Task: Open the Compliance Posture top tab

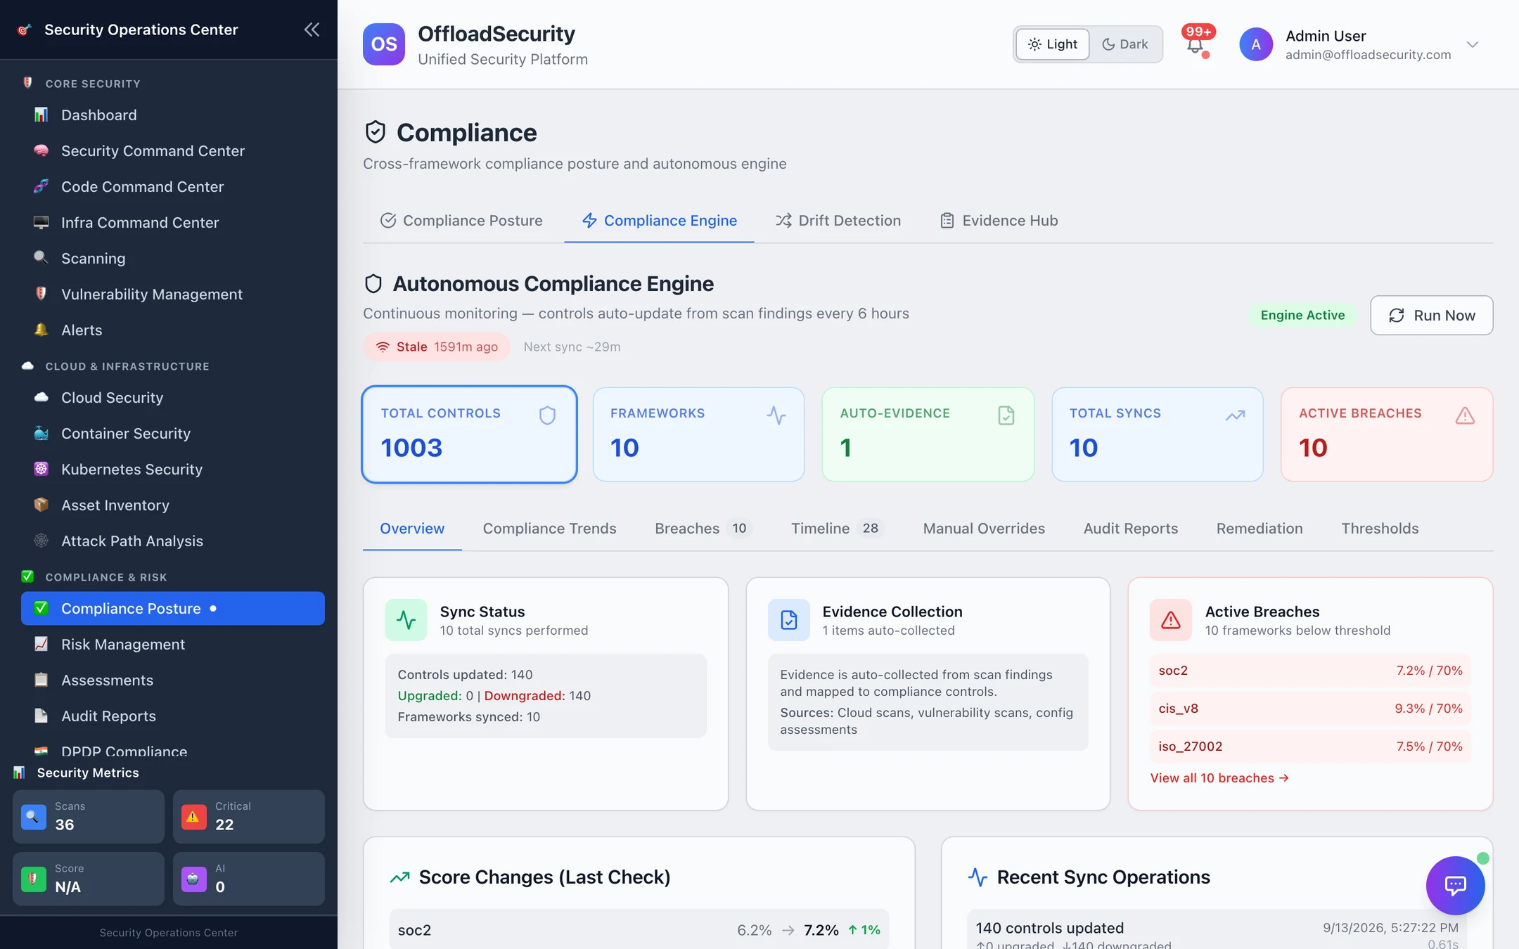Action: [461, 221]
